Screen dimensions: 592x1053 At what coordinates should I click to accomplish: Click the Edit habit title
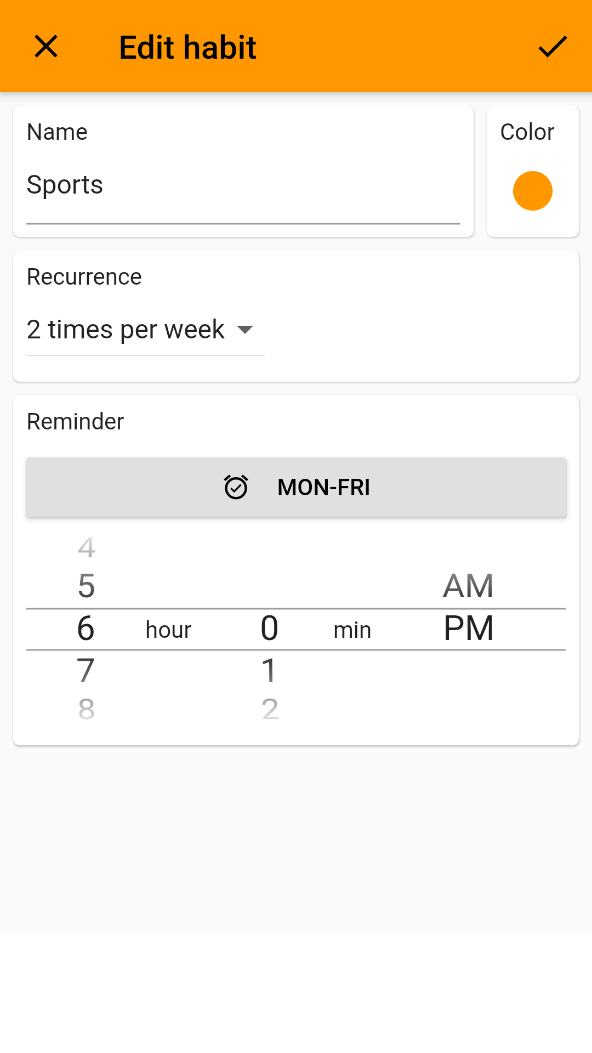(187, 47)
